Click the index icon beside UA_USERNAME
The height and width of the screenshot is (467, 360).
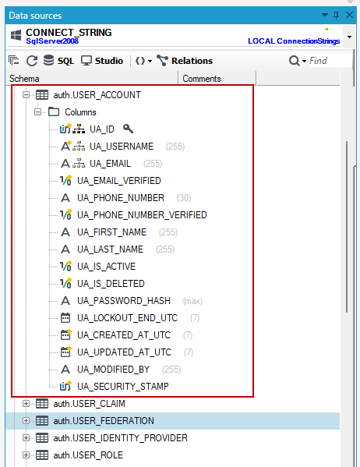point(79,147)
